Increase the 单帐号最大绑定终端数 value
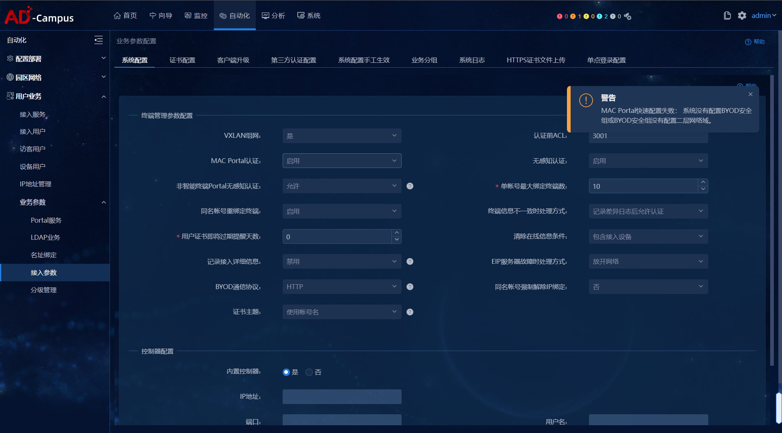 [x=703, y=182]
